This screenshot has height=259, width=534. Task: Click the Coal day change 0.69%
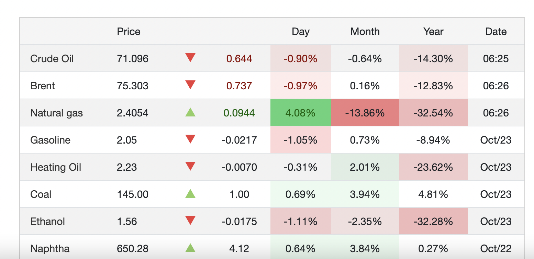[300, 194]
